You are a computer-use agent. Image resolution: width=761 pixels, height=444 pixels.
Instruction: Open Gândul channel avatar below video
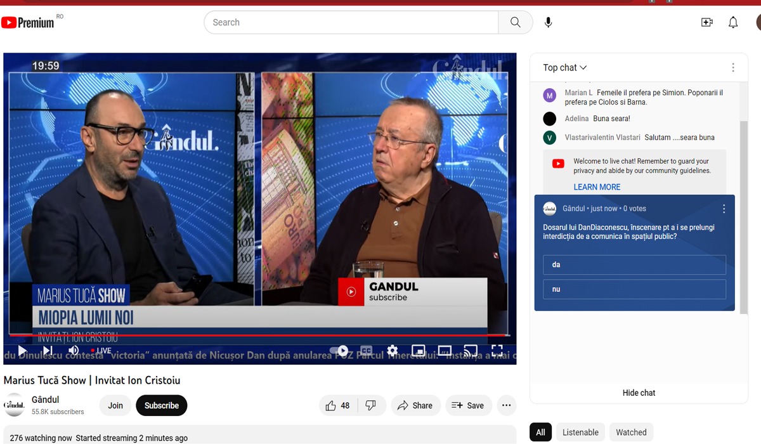coord(14,405)
